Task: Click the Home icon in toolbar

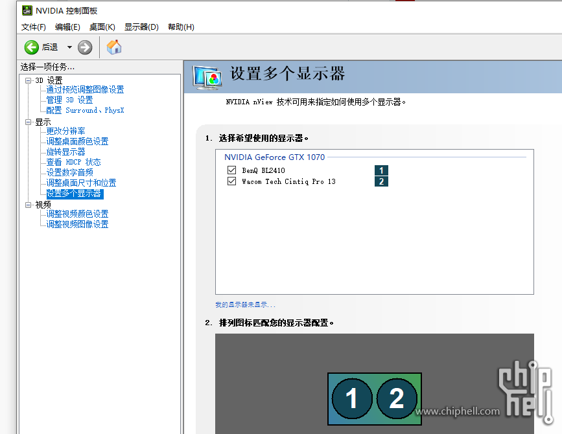Action: (x=114, y=47)
